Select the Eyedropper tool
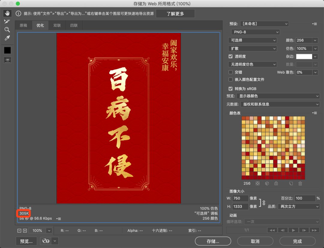Screen dimensions: 324x248 (7, 38)
